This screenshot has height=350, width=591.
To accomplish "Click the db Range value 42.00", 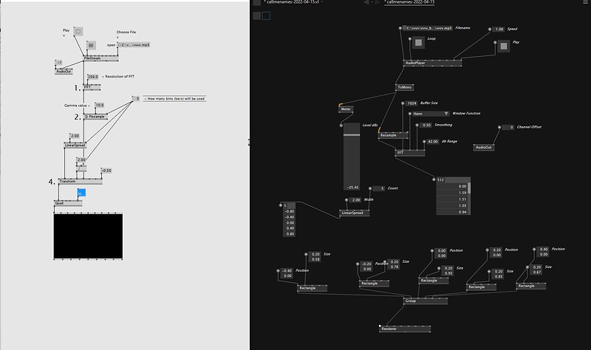I will pos(433,142).
